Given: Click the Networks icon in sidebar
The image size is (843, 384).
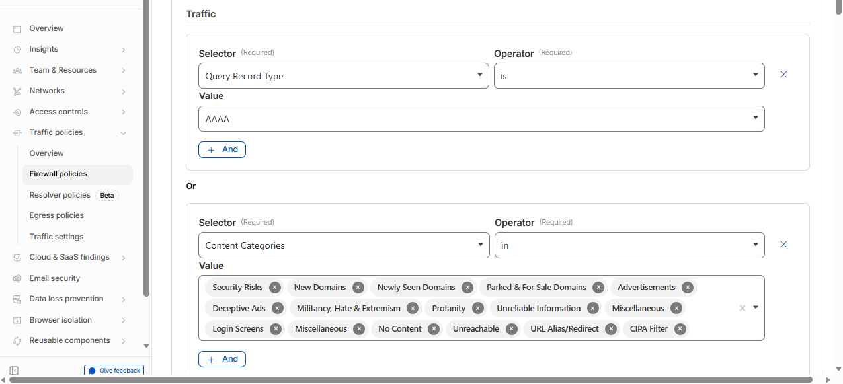Looking at the screenshot, I should click(17, 91).
